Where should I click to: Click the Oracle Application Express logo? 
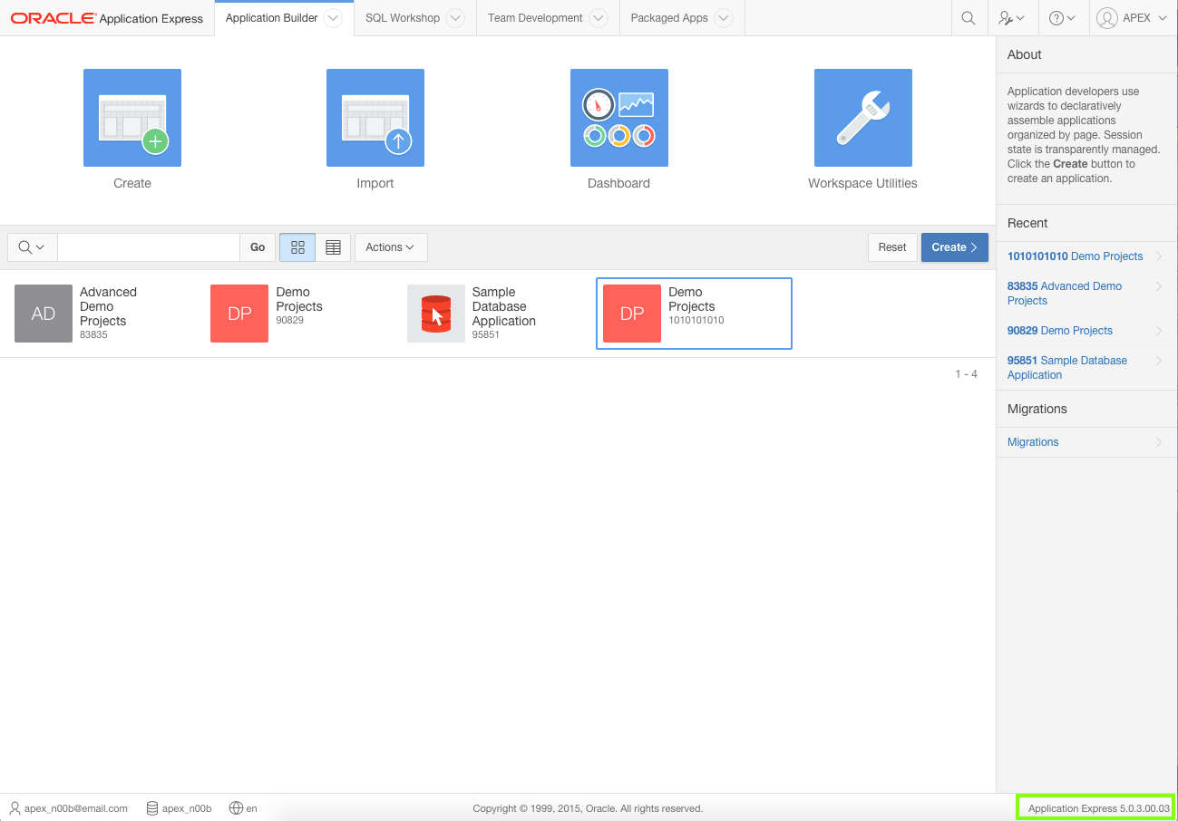click(x=107, y=18)
